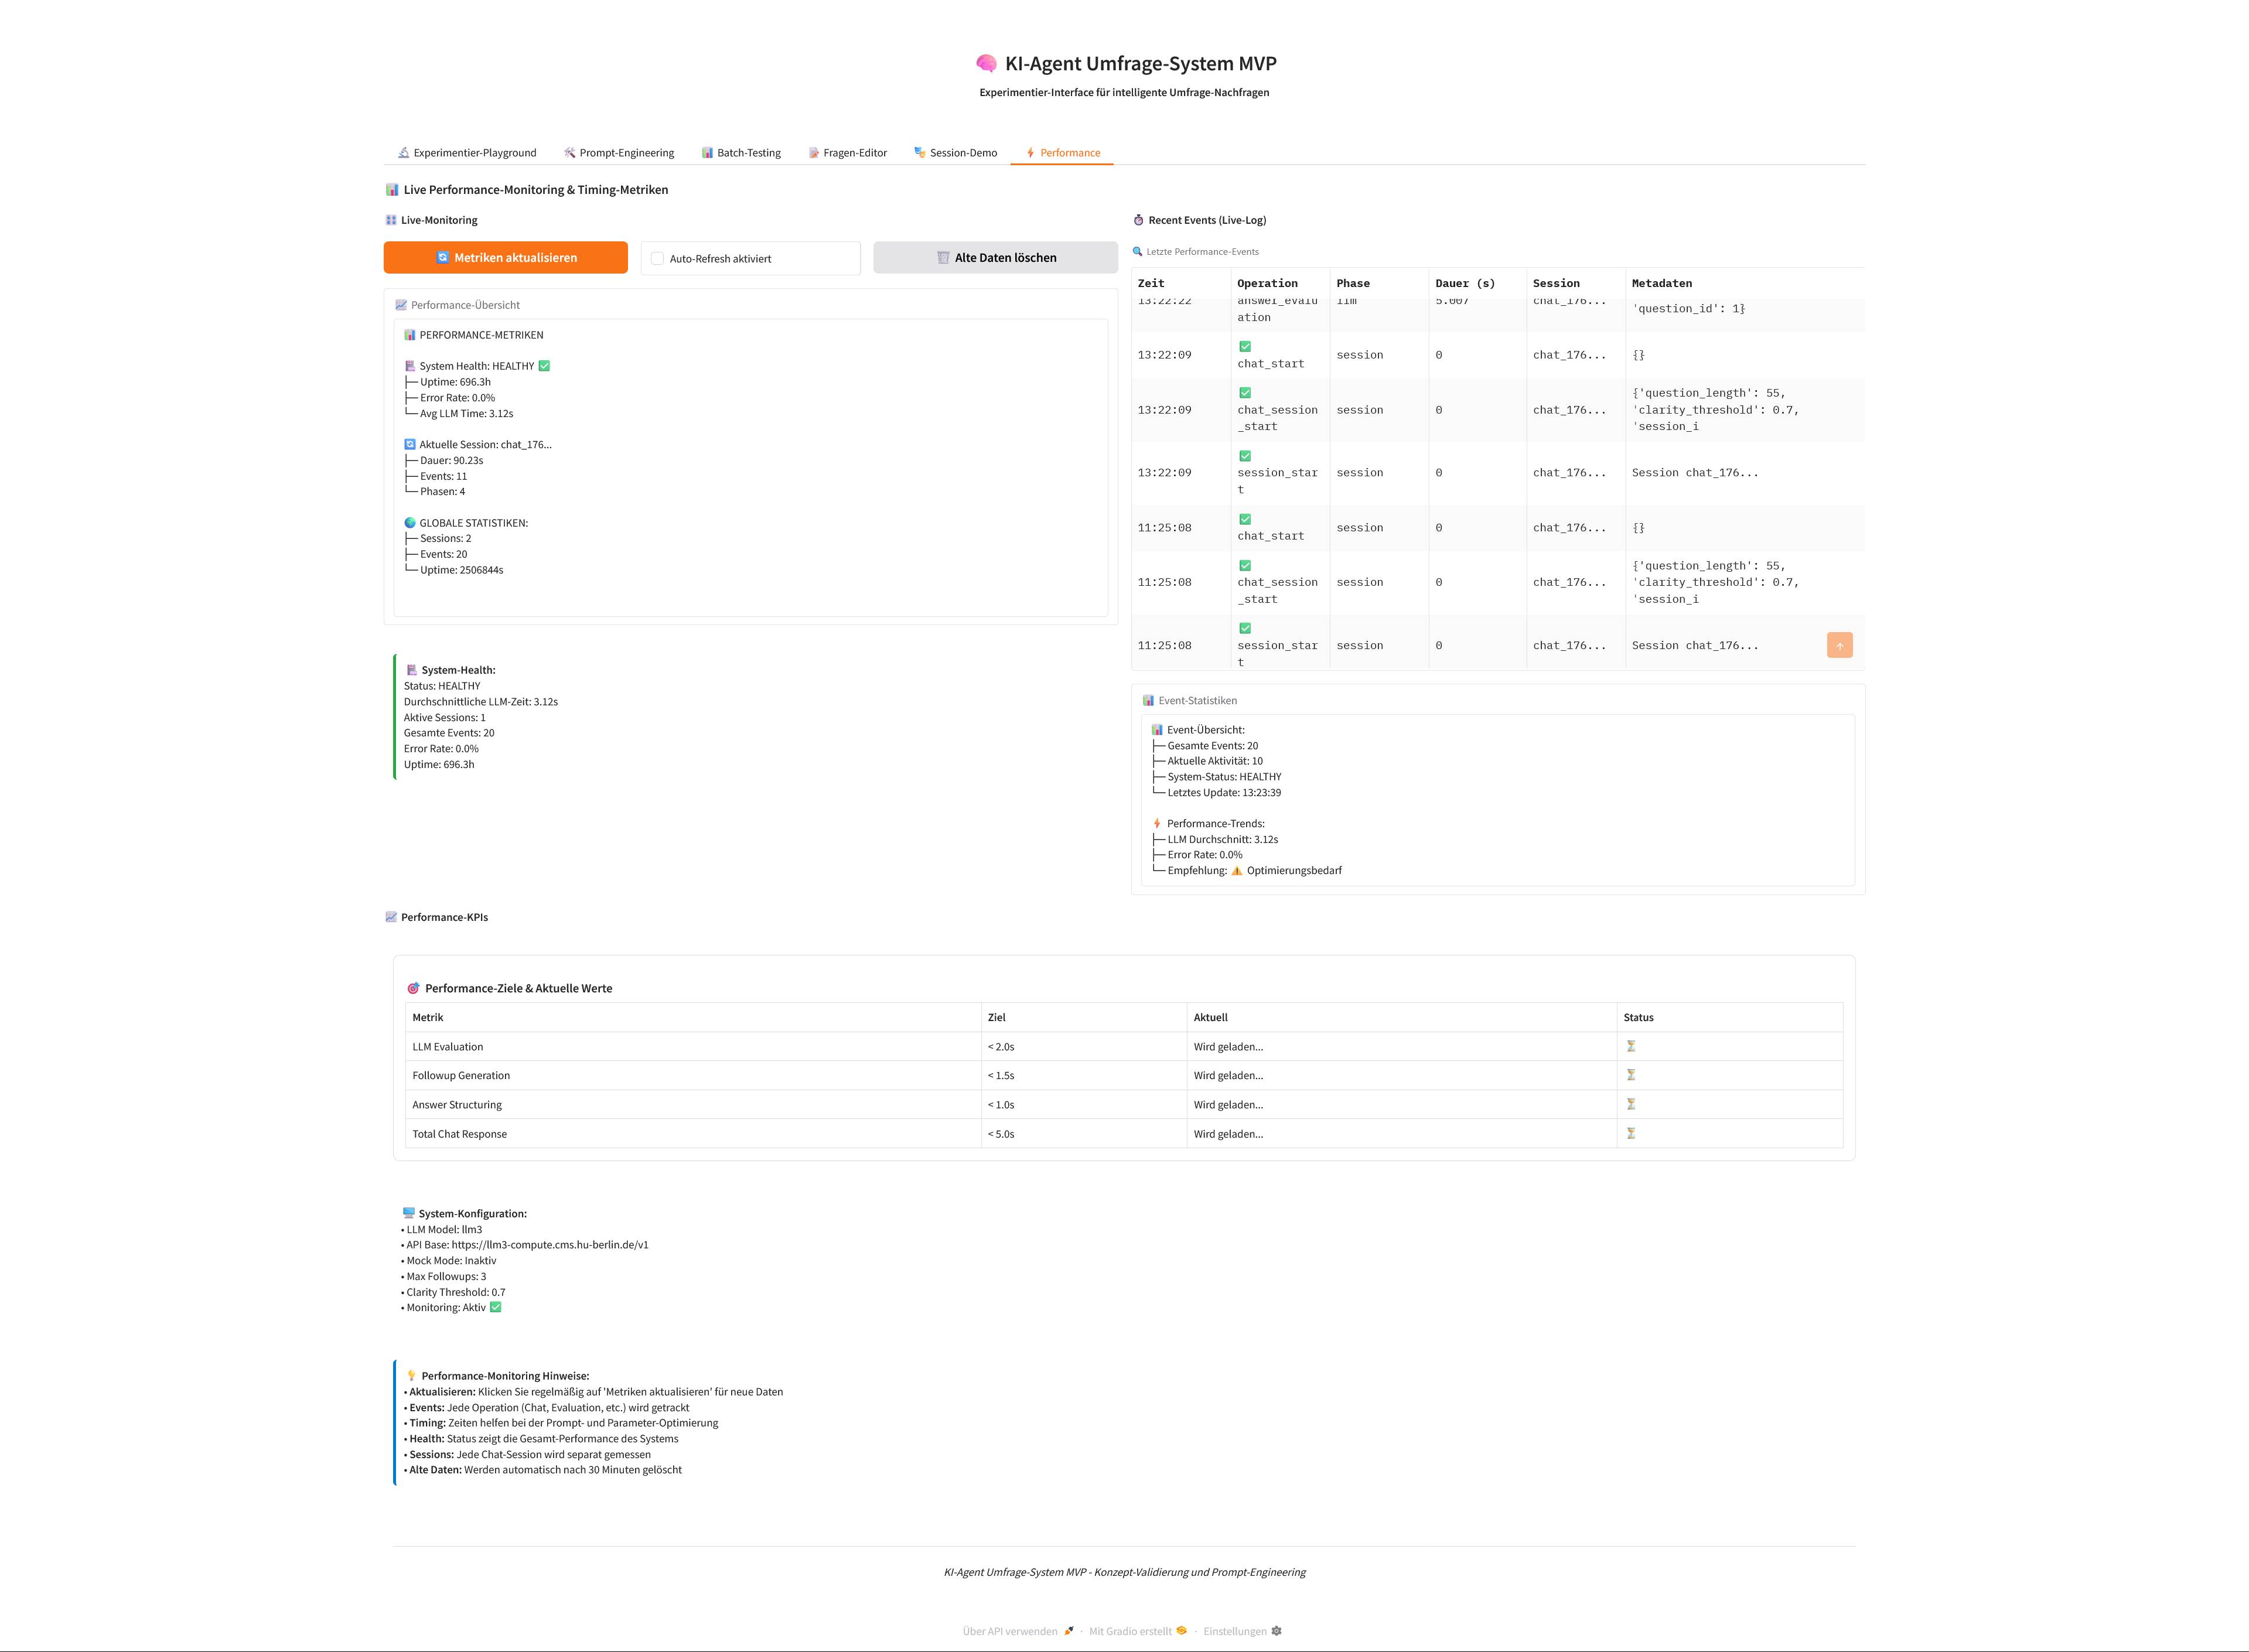Viewport: 2249px width, 1652px height.
Task: Click the 'Dauer (s)' column header
Action: pyautogui.click(x=1464, y=283)
